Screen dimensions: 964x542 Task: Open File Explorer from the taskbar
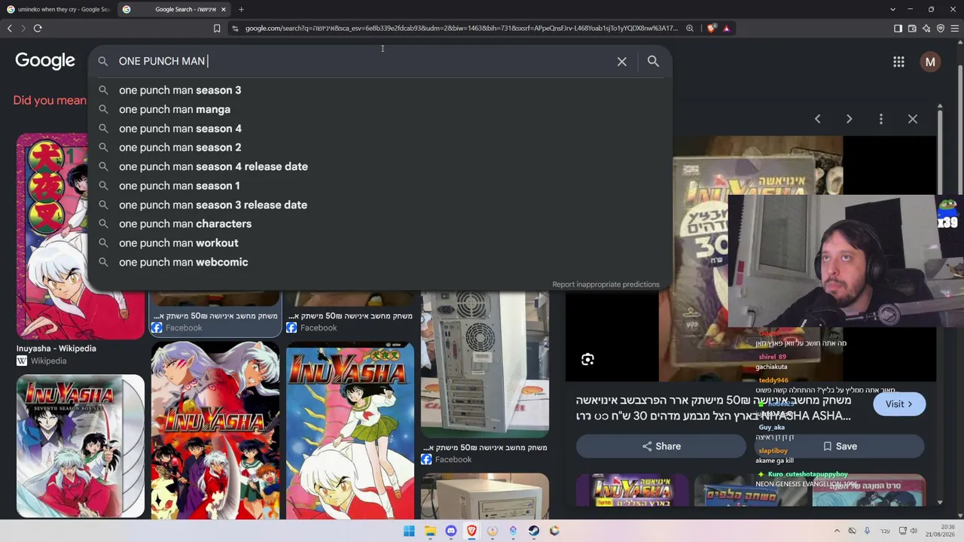(x=430, y=531)
